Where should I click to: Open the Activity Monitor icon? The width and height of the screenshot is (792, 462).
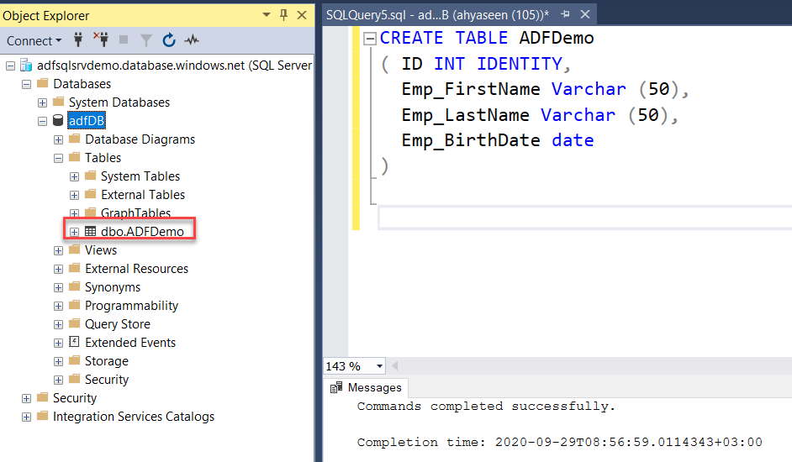pyautogui.click(x=192, y=39)
